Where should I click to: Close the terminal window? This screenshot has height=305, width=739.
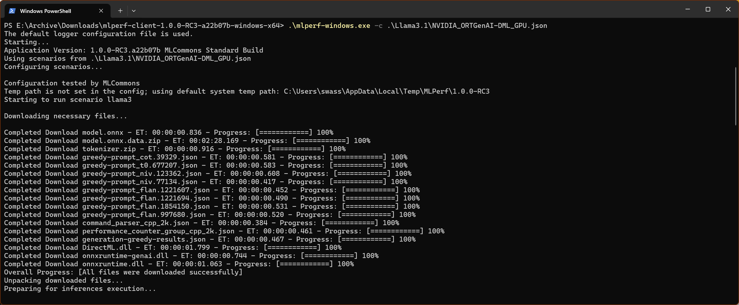728,9
